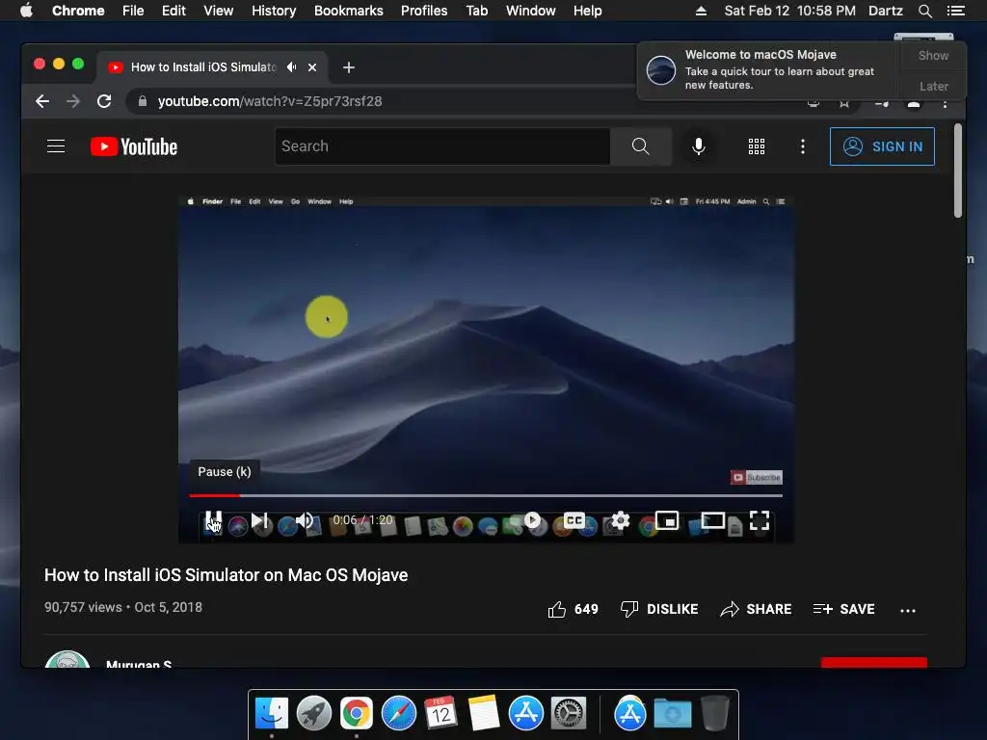The height and width of the screenshot is (740, 987).
Task: Select the How to Install iOS Simulator tab
Action: (x=203, y=67)
